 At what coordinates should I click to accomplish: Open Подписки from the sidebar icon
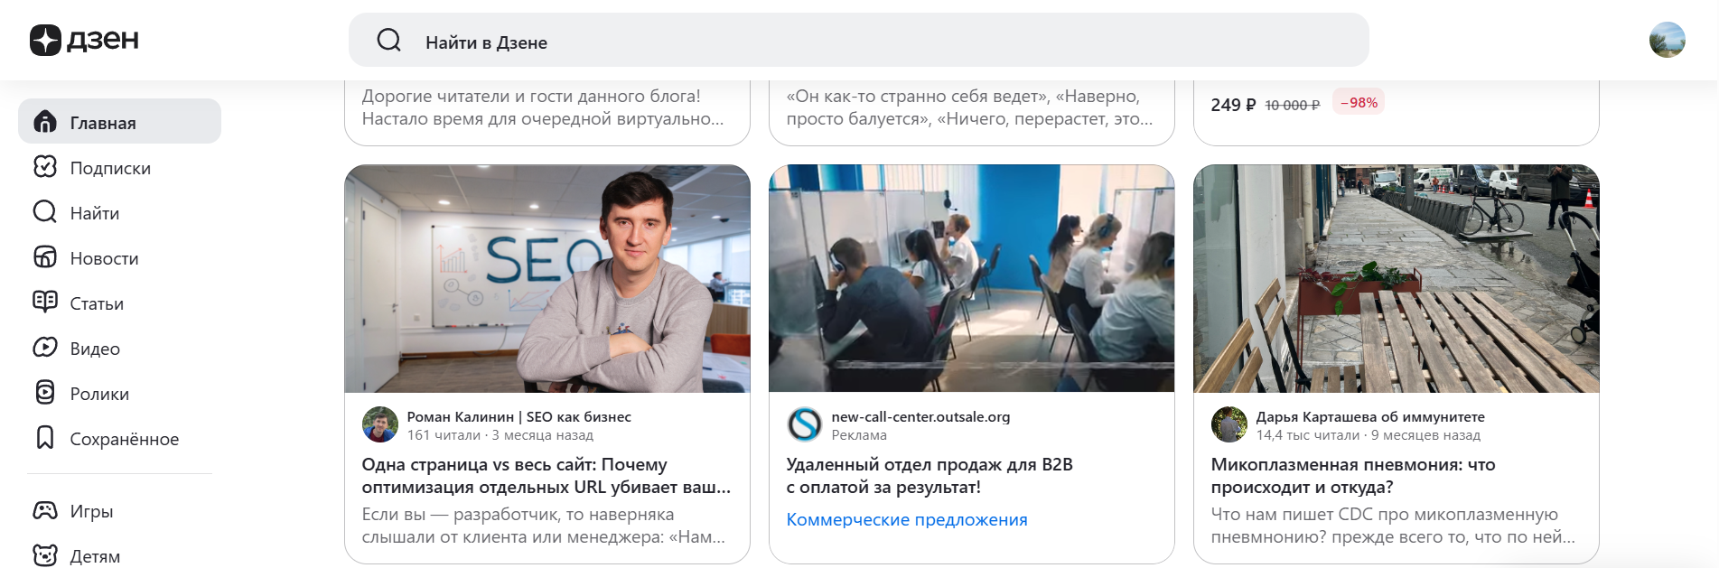pyautogui.click(x=45, y=167)
